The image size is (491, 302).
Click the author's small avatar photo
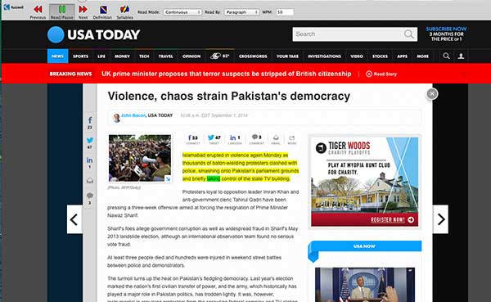(116, 118)
